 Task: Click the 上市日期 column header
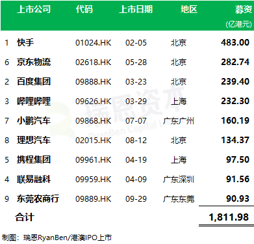point(136,9)
